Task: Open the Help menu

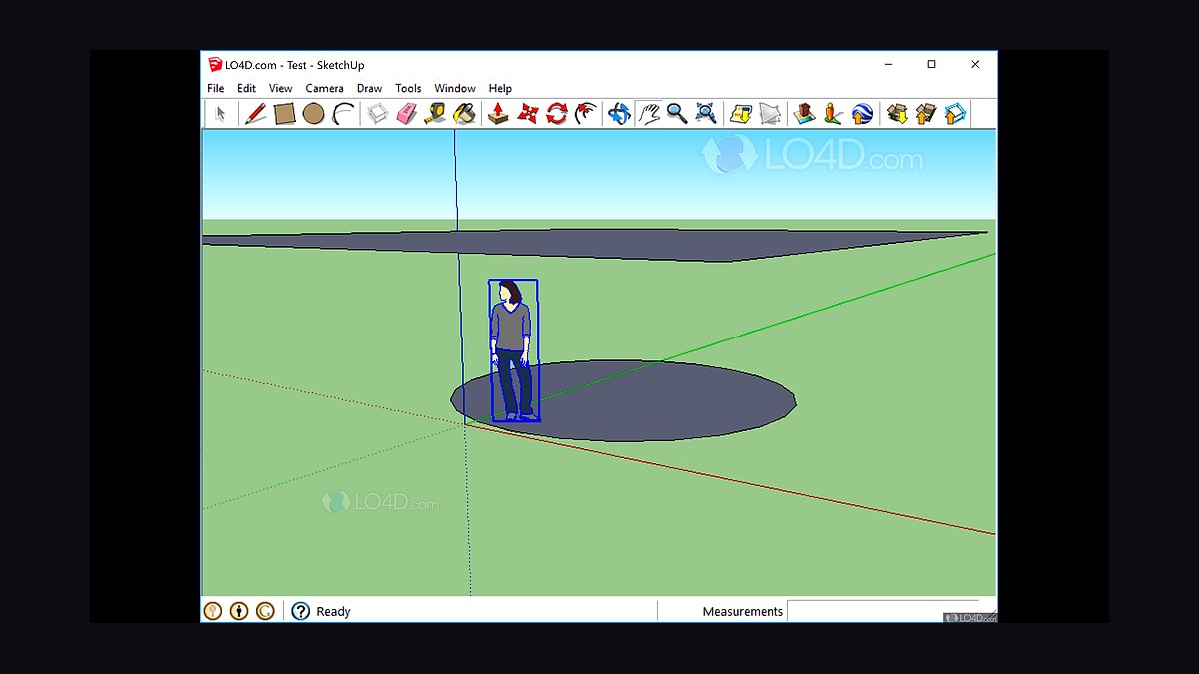Action: (x=500, y=88)
